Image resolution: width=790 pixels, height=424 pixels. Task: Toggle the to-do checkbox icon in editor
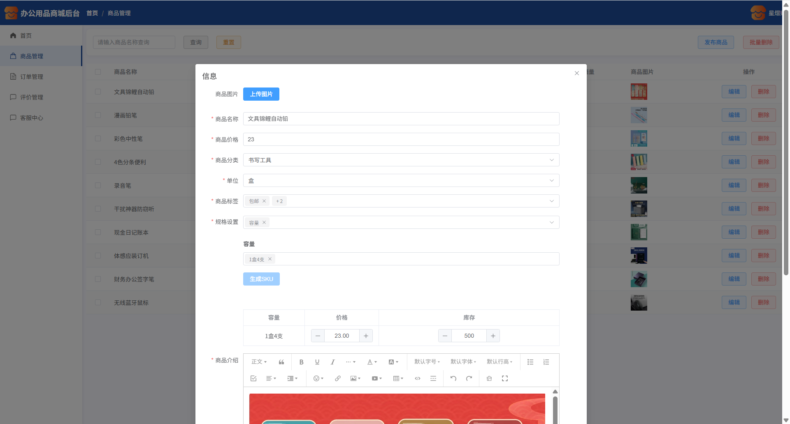[253, 378]
